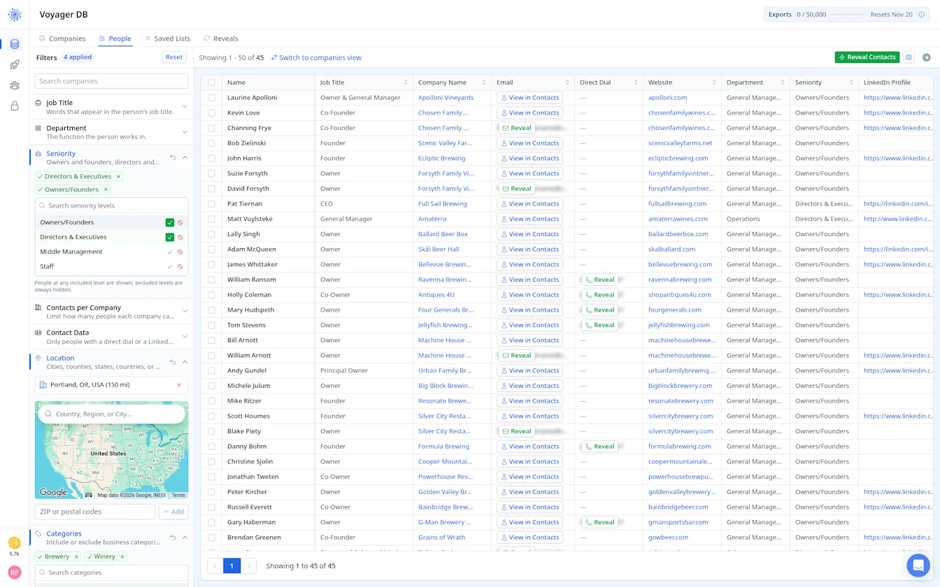Screen dimensions: 940x587
Task: Open the RF user avatar
Action: (x=15, y=572)
